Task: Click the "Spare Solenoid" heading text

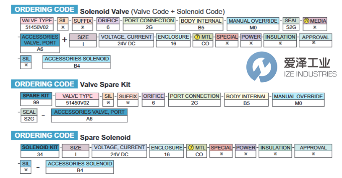Action: (x=105, y=137)
